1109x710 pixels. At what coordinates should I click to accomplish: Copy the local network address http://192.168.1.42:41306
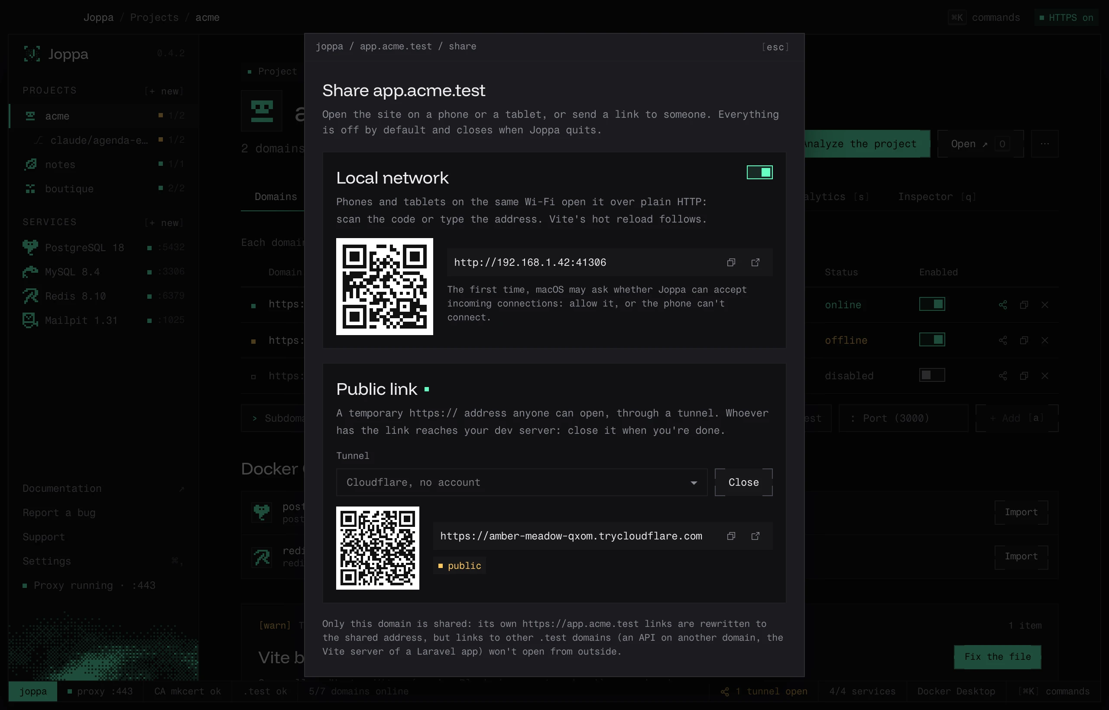[731, 262]
